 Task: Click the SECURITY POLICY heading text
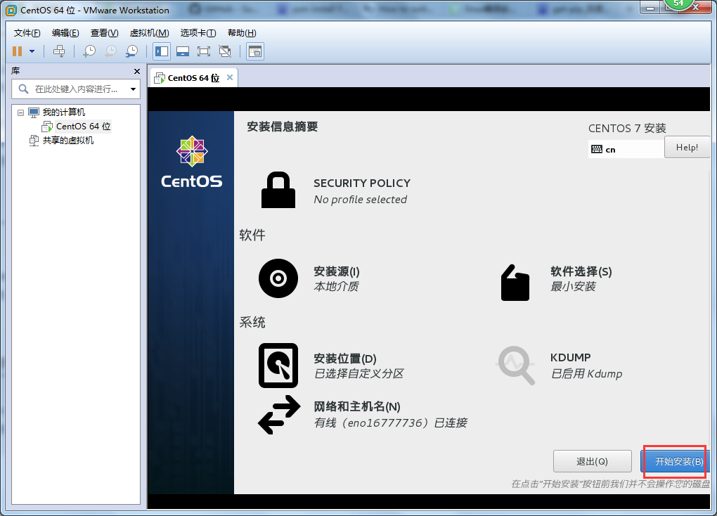362,183
